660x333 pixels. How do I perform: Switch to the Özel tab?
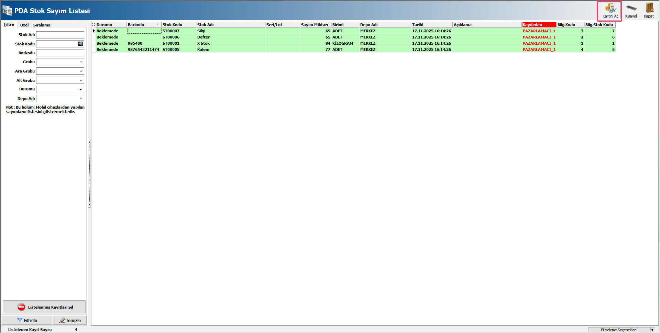pos(24,25)
